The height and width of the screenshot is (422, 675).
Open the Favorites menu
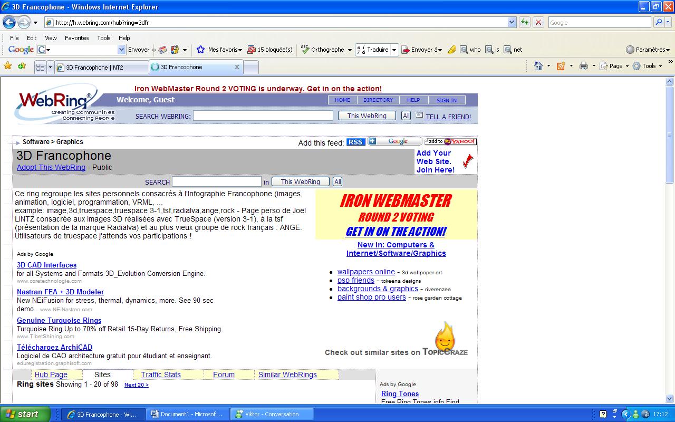click(x=77, y=38)
